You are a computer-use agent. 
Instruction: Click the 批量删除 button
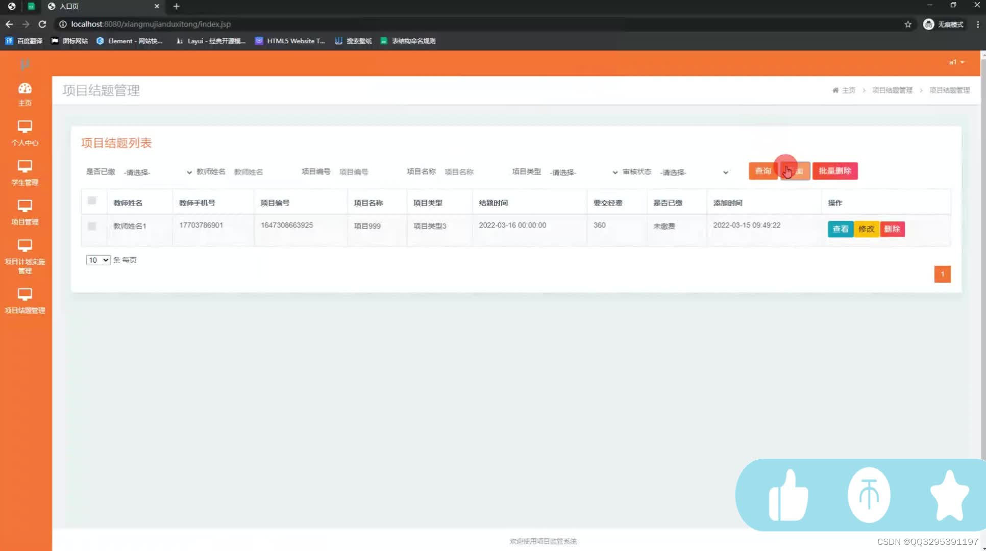point(835,171)
